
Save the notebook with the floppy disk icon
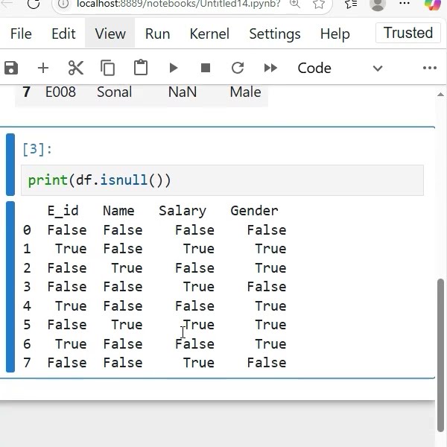11,68
